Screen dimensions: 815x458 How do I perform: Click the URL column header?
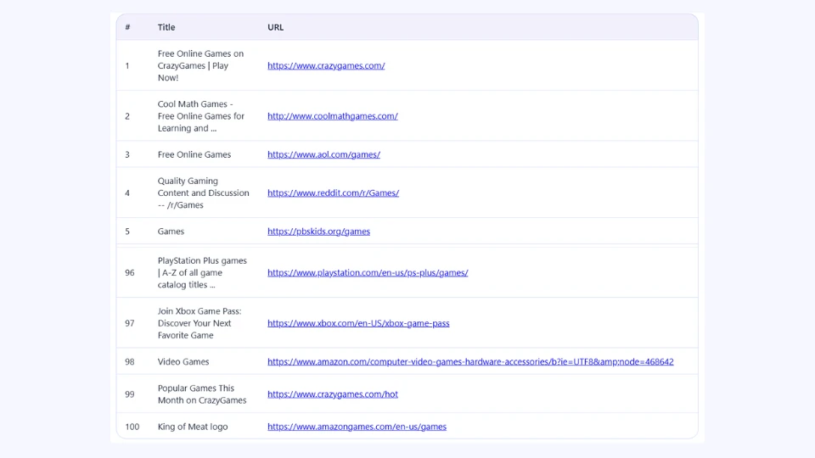click(275, 27)
